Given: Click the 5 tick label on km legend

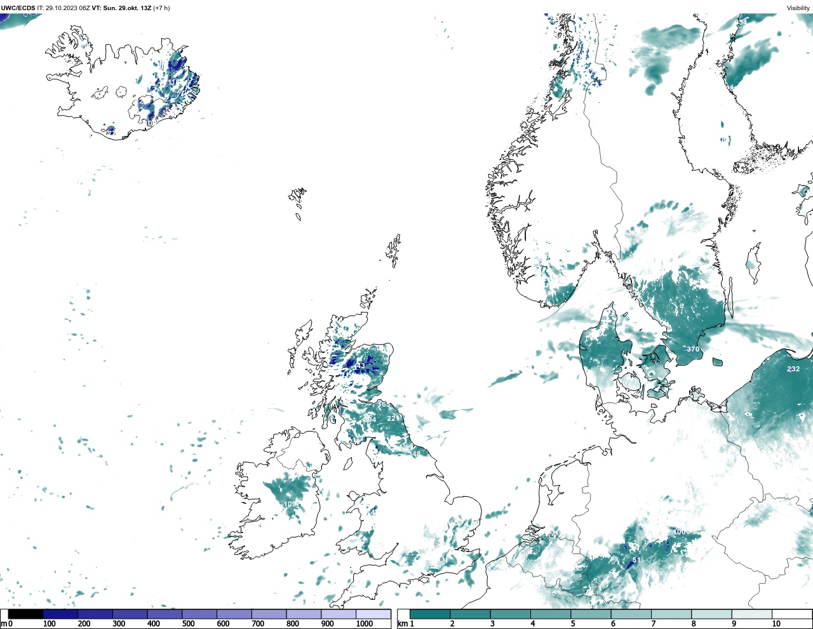Looking at the screenshot, I should tap(573, 623).
